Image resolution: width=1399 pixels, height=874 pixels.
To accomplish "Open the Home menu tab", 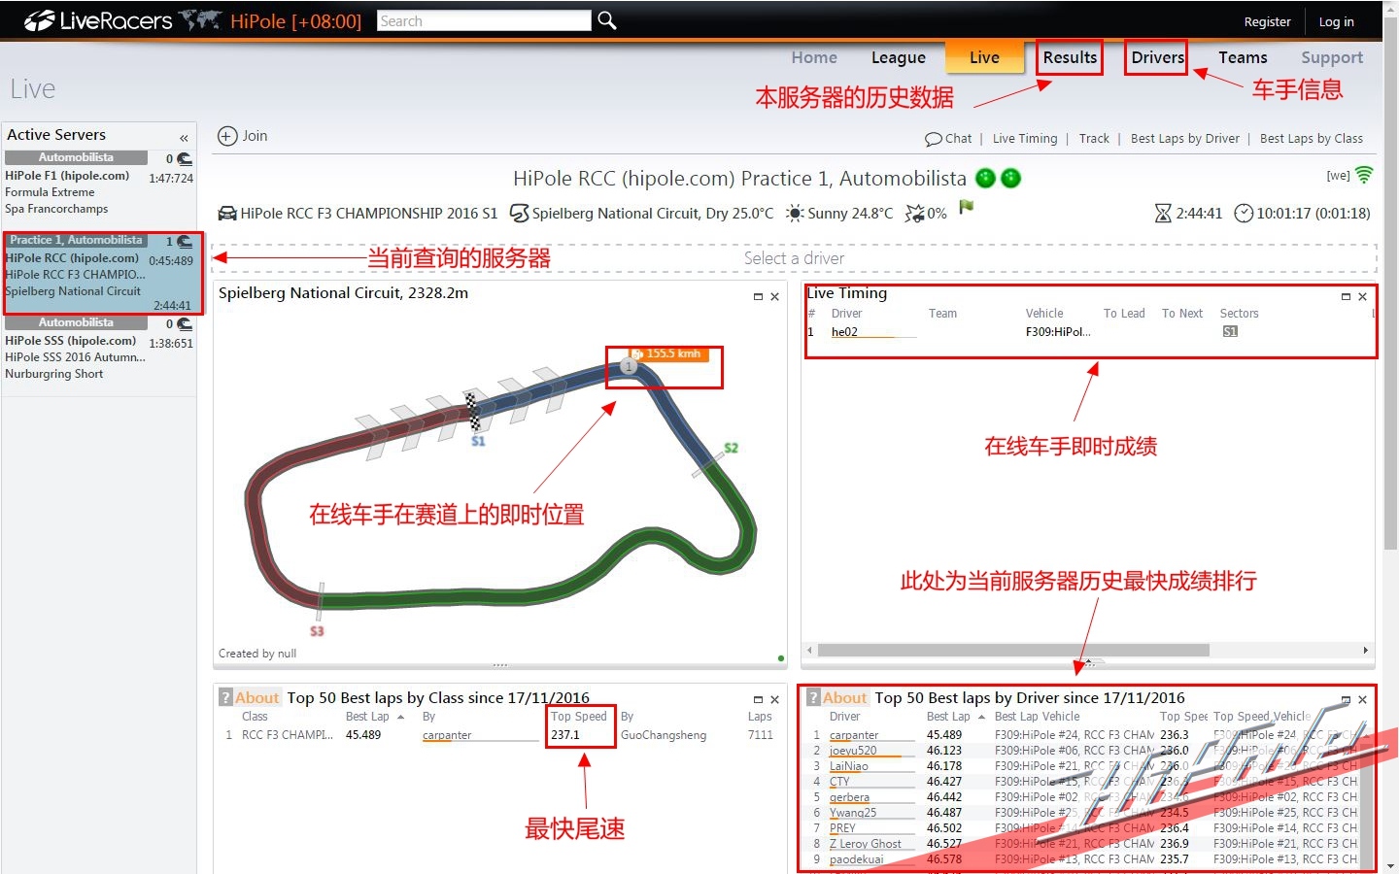I will [x=814, y=57].
